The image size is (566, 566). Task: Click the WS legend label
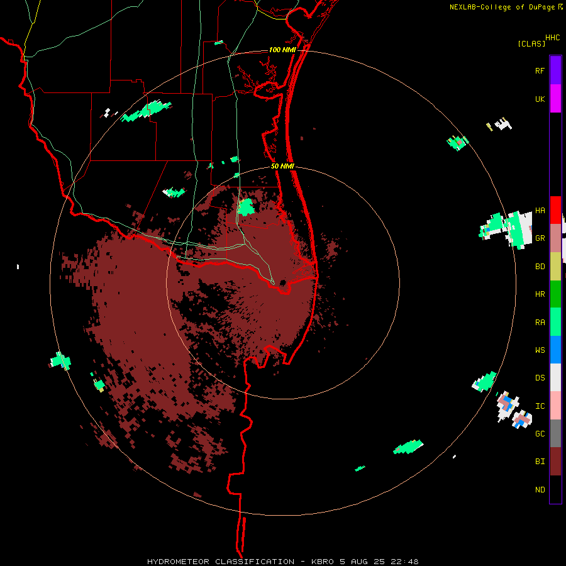[540, 350]
